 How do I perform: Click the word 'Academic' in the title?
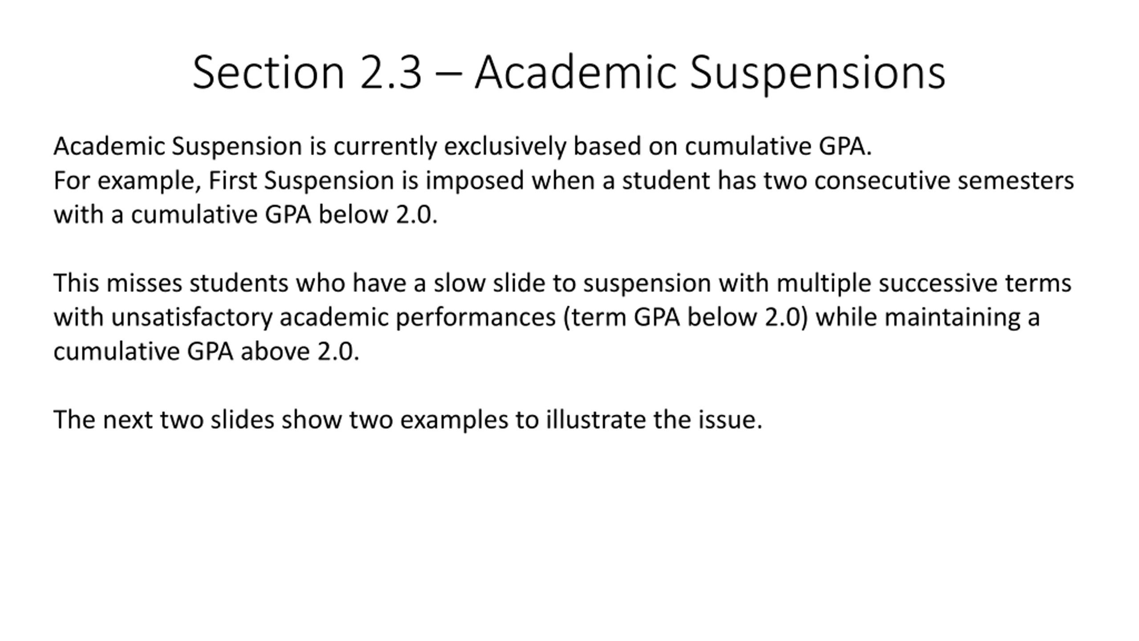pos(574,73)
